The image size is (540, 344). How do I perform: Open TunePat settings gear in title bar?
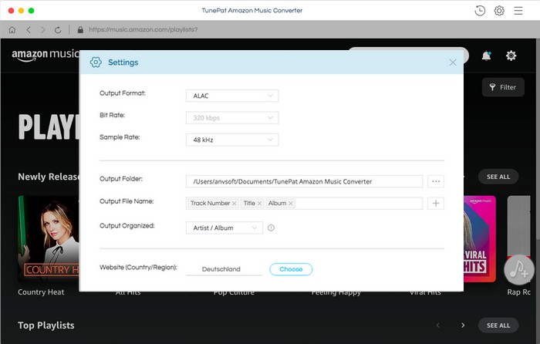(499, 11)
